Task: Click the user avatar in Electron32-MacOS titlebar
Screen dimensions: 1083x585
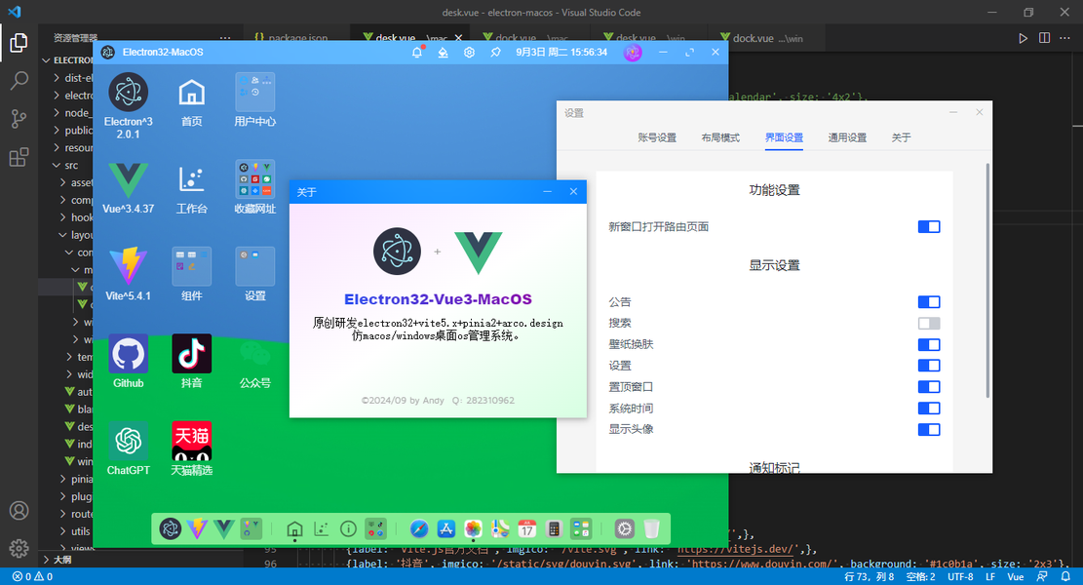Action: [633, 52]
